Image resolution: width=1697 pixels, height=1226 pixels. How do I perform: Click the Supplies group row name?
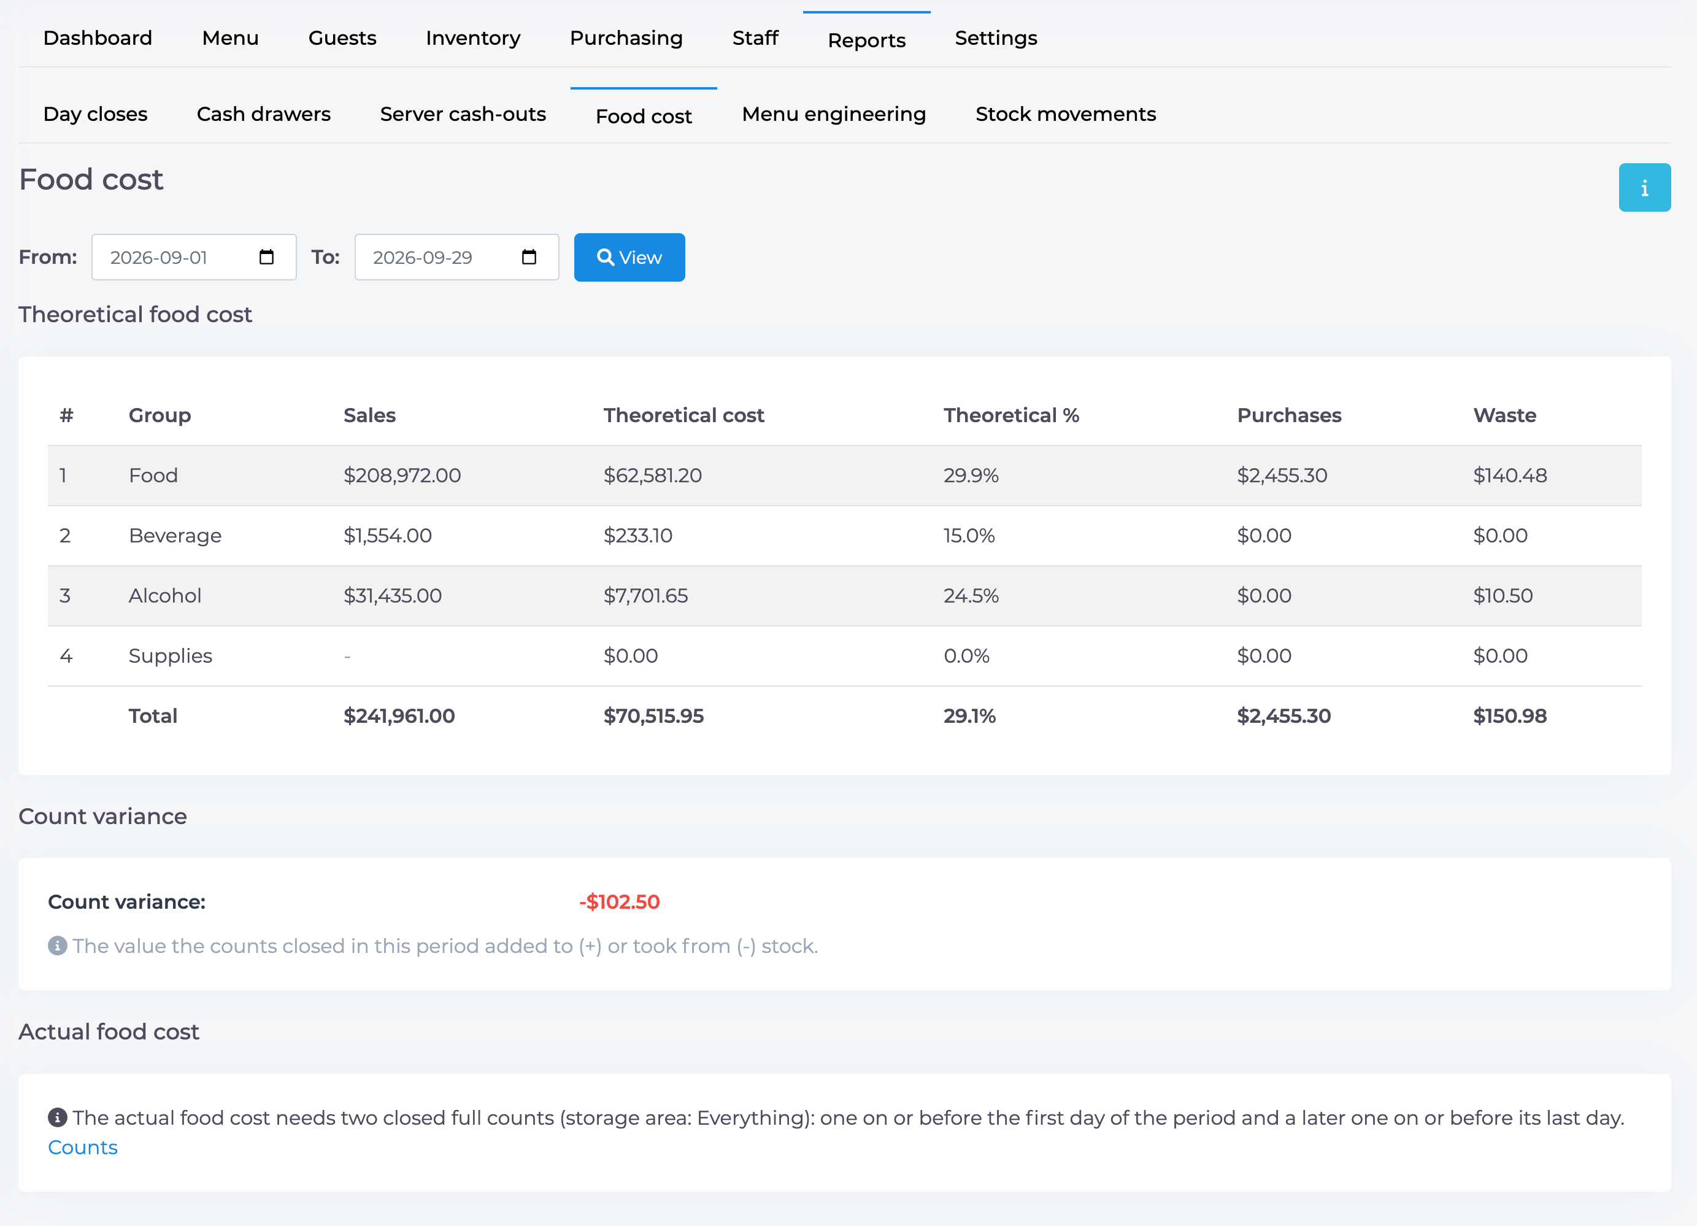171,656
